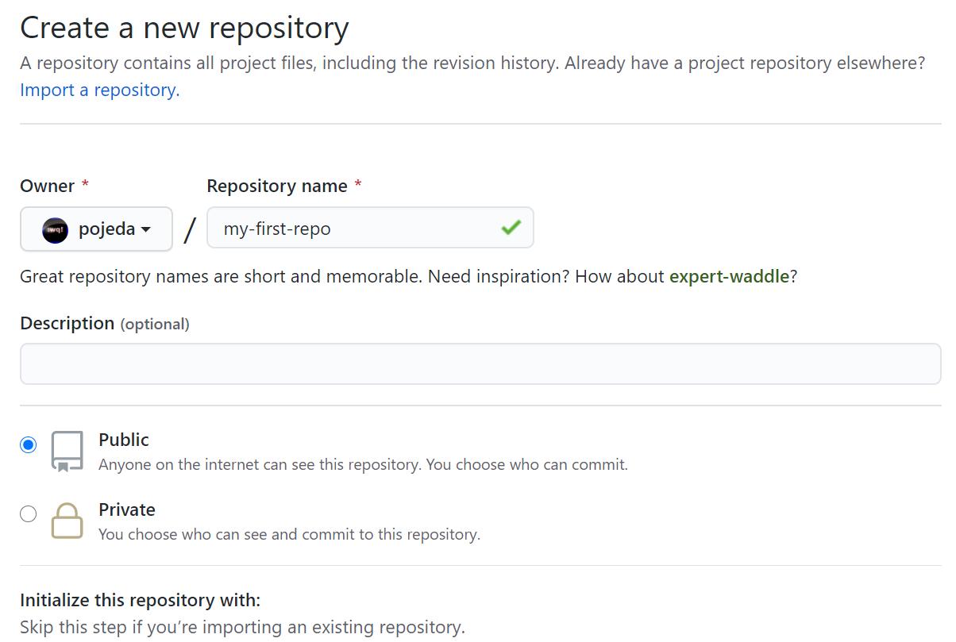Open the Import a repository link
This screenshot has height=642, width=956.
99,90
